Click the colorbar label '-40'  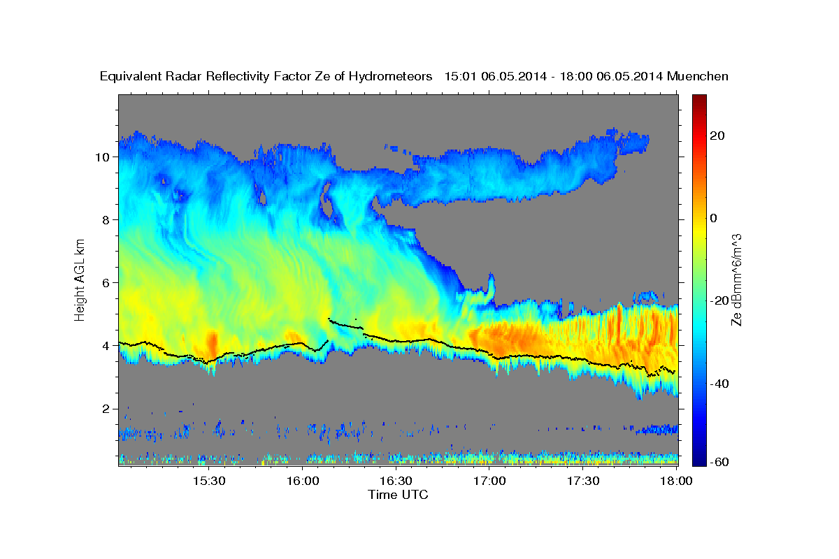(x=720, y=384)
